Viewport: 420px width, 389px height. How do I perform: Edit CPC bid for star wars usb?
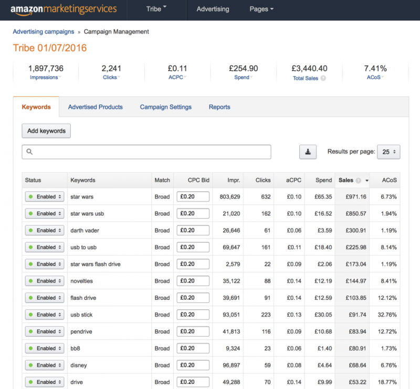click(193, 213)
